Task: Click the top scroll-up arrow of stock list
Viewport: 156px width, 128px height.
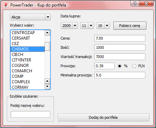Action: [47, 33]
